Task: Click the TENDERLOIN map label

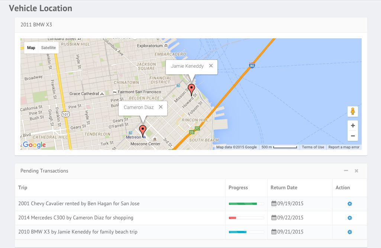Action: [97, 134]
